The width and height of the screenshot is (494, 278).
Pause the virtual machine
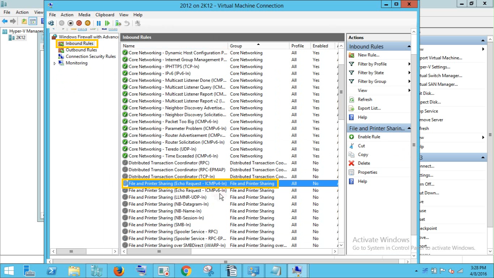click(98, 23)
